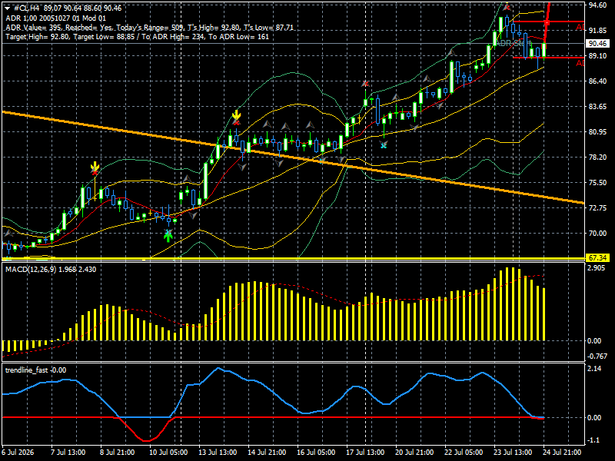
Task: Click the ADR Value info text line
Action: pos(149,28)
